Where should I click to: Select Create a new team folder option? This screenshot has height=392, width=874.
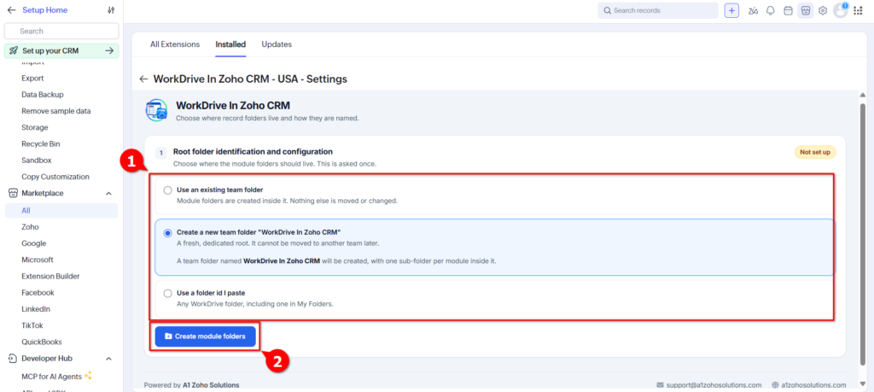(x=168, y=233)
